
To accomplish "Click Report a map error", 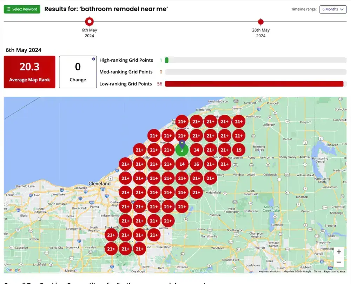I will [335, 271].
